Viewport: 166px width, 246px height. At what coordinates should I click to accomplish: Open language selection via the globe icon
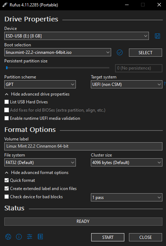(8, 237)
